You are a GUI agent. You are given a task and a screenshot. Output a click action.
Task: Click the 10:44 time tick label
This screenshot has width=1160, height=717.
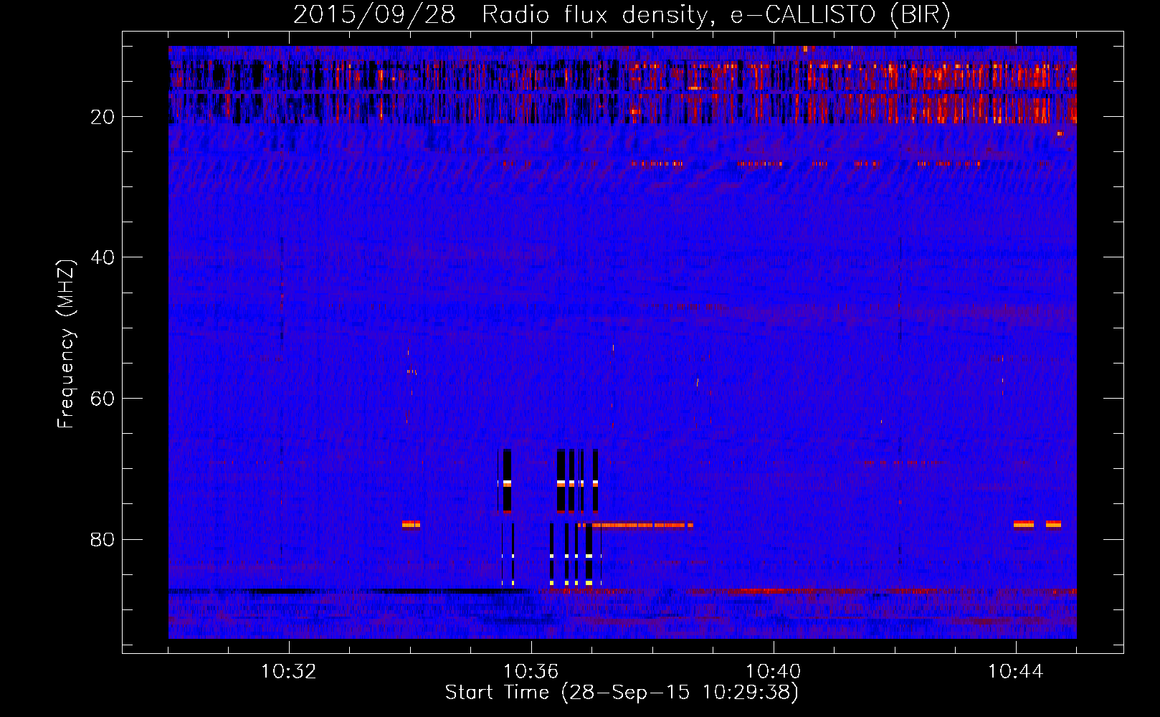pyautogui.click(x=1015, y=672)
